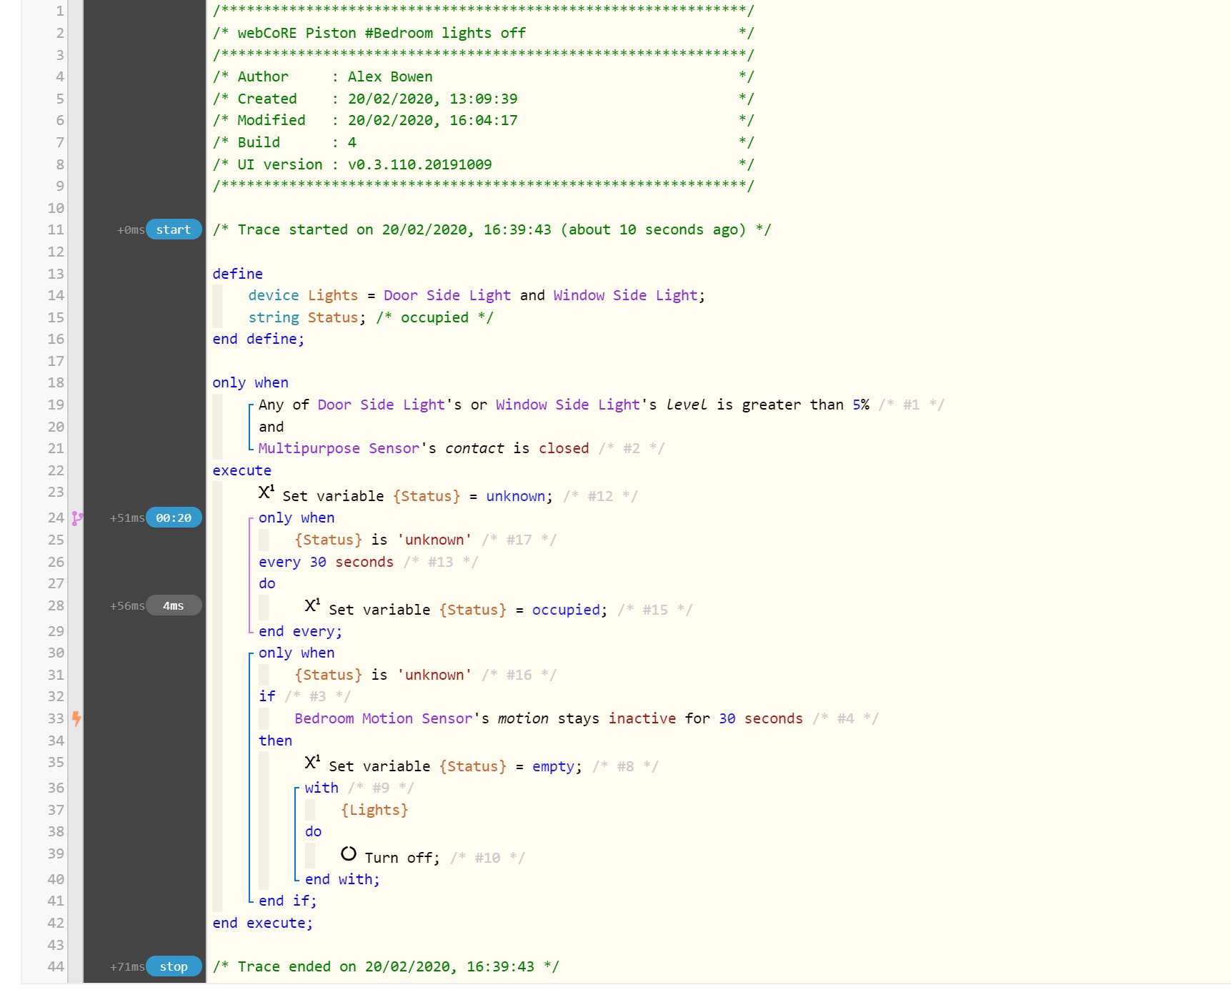Click the 'Build : 4' comment line
Viewport: 1231px width, 995px height.
point(284,142)
